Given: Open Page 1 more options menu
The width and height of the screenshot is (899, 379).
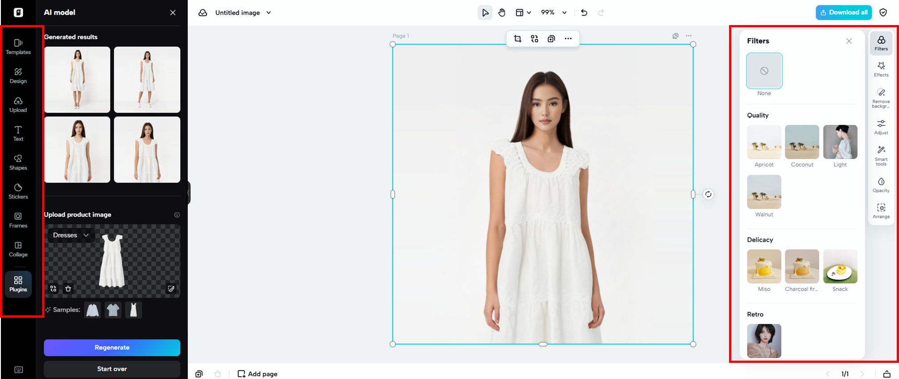Looking at the screenshot, I should (x=689, y=36).
